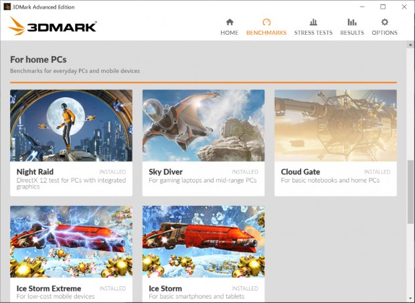Click 'For basic smartphones and tablets' text
This screenshot has width=415, height=303.
tap(197, 296)
